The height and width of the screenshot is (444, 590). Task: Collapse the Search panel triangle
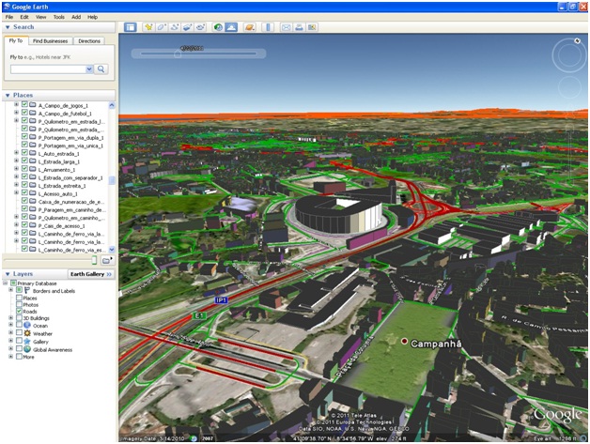pyautogui.click(x=8, y=27)
